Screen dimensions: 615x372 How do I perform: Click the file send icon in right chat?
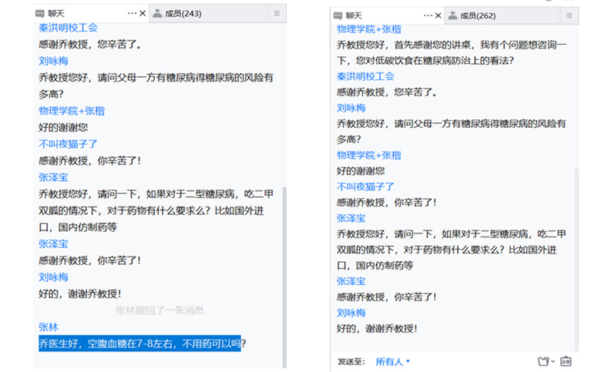543,361
